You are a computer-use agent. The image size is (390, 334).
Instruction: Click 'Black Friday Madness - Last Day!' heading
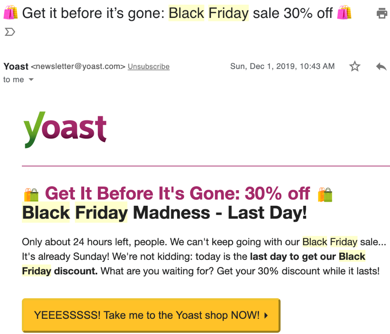(165, 213)
